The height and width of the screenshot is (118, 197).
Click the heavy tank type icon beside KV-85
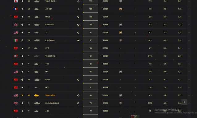pyautogui.click(x=22, y=79)
